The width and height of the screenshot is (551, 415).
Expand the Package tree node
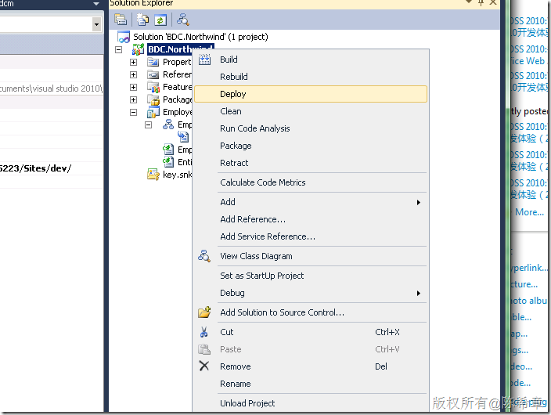coord(134,100)
